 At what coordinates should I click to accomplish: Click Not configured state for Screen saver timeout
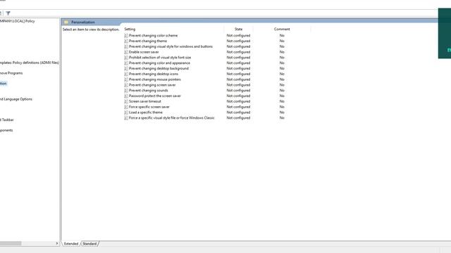pos(238,101)
